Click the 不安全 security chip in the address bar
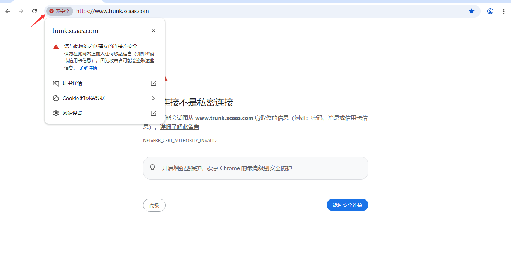 60,11
